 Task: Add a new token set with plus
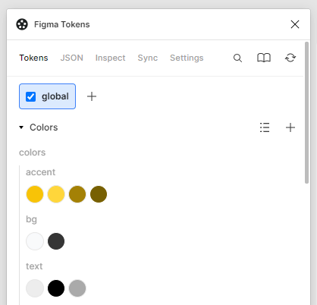coord(92,96)
